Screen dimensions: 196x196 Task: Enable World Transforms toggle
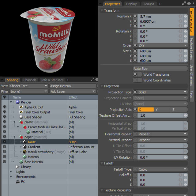coord(138,74)
